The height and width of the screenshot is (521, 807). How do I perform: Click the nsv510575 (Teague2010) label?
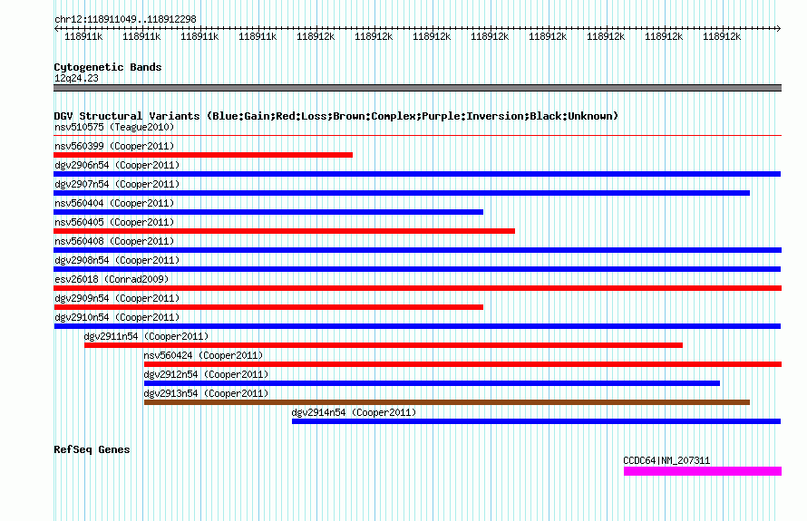[x=114, y=127]
